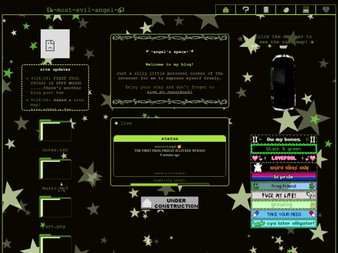This screenshot has height=253, width=338.
Task: Open the notes.txt label
Action: 55,150
